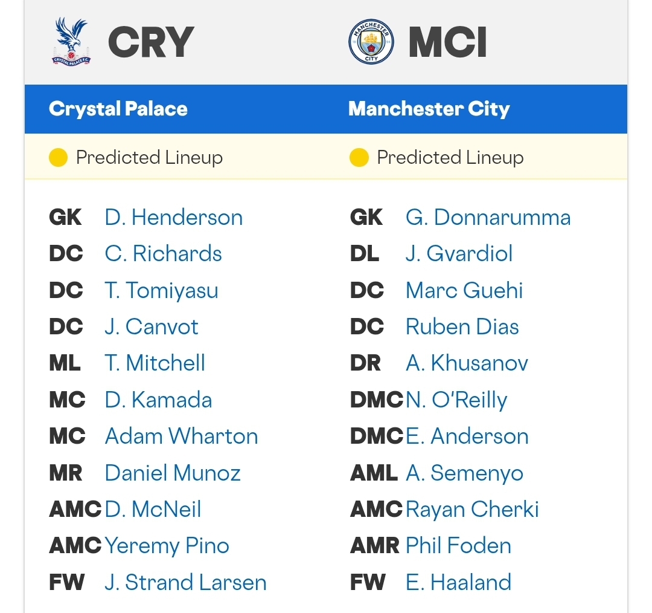
Task: Select the Manchester City header title
Action: pos(429,109)
